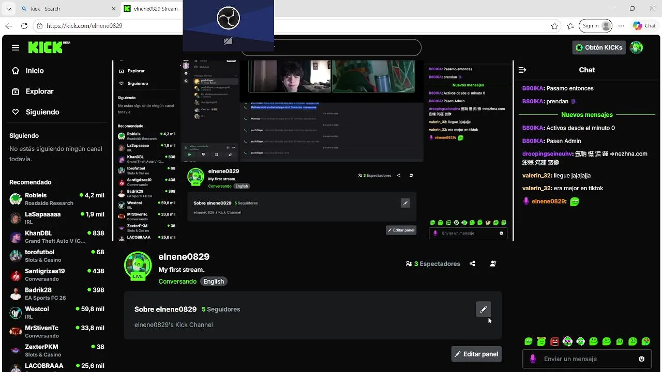Click the Obtén KICKs button
The image size is (662, 372).
599,48
